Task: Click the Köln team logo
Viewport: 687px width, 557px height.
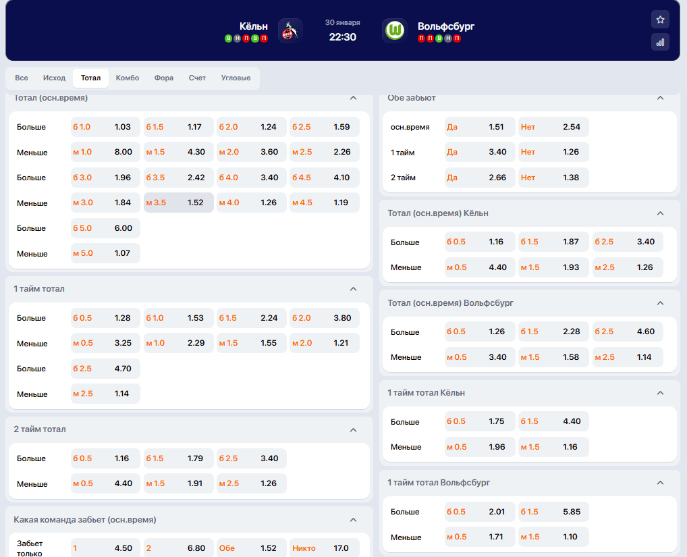Action: 290,30
